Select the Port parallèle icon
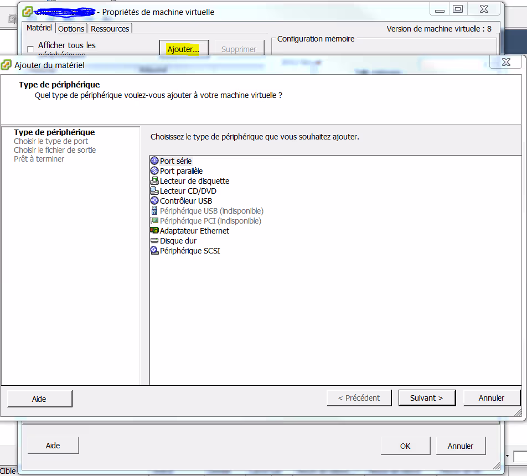The width and height of the screenshot is (527, 476). pos(154,170)
